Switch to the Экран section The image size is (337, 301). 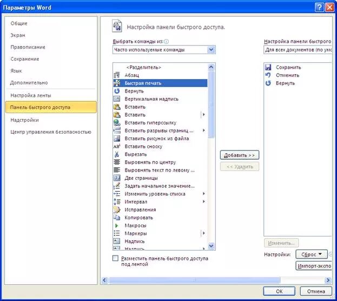(18, 35)
